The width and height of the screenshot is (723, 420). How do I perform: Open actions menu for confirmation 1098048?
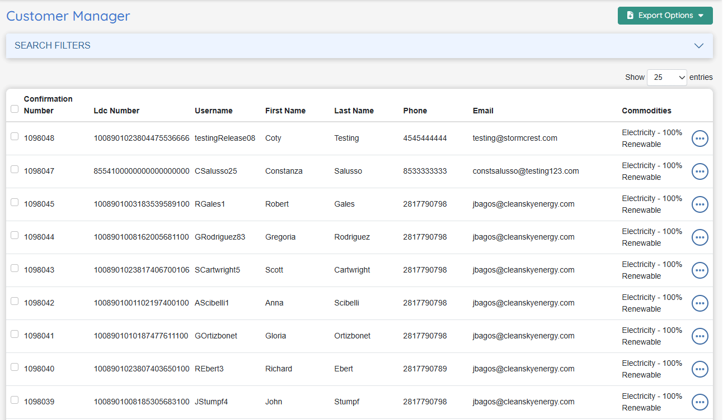(x=699, y=139)
